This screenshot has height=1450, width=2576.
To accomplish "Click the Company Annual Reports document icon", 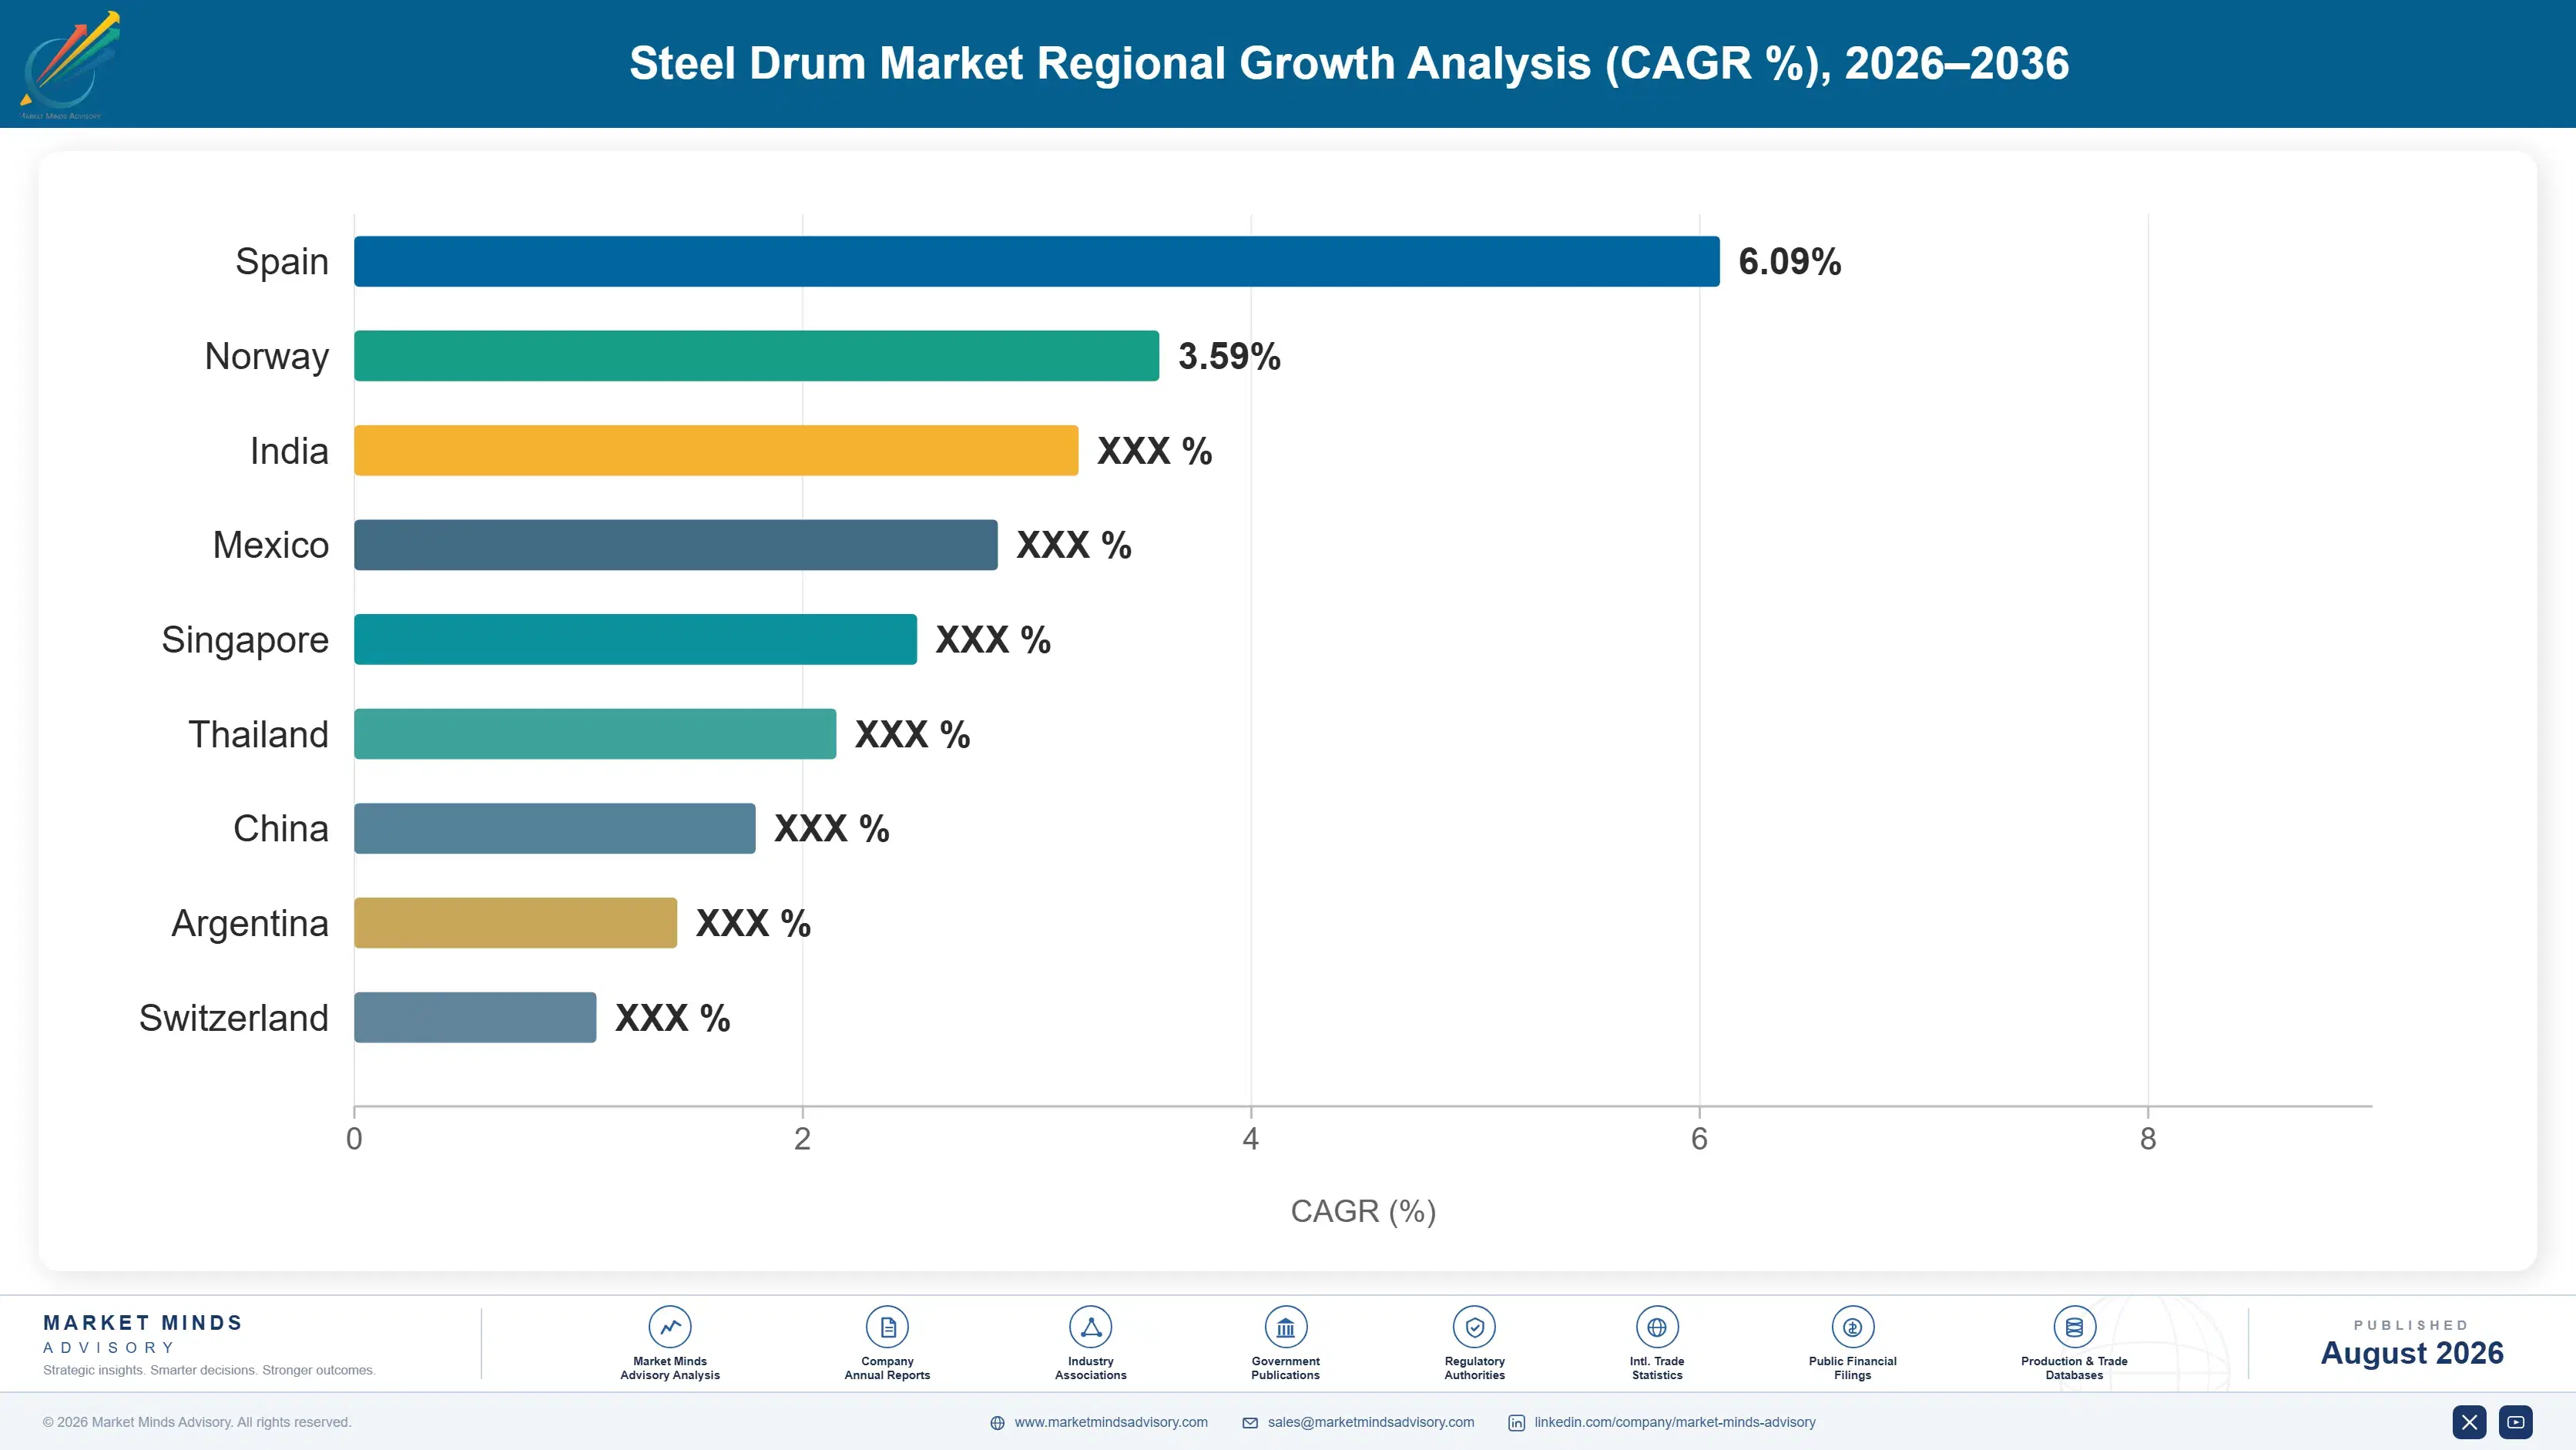I will click(887, 1327).
